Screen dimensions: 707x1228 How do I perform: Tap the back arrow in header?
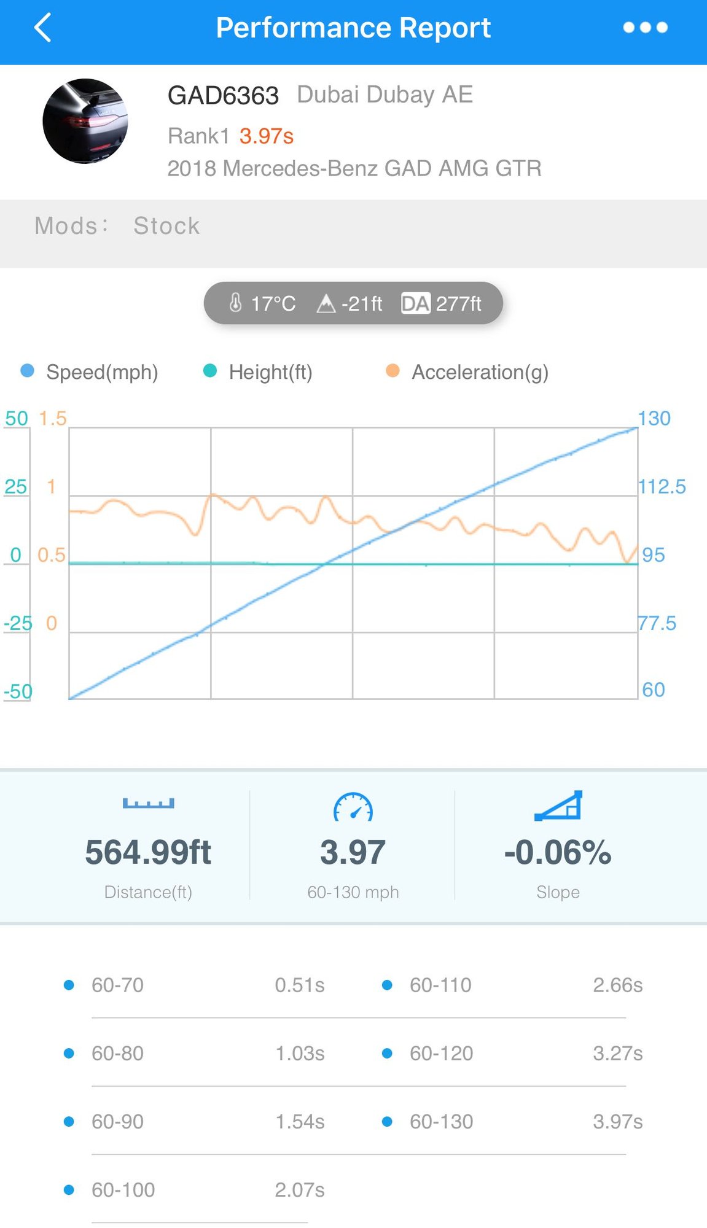tap(42, 28)
